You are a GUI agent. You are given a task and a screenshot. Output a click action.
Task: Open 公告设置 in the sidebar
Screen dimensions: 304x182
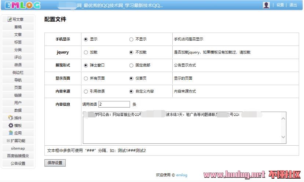click(x=18, y=163)
